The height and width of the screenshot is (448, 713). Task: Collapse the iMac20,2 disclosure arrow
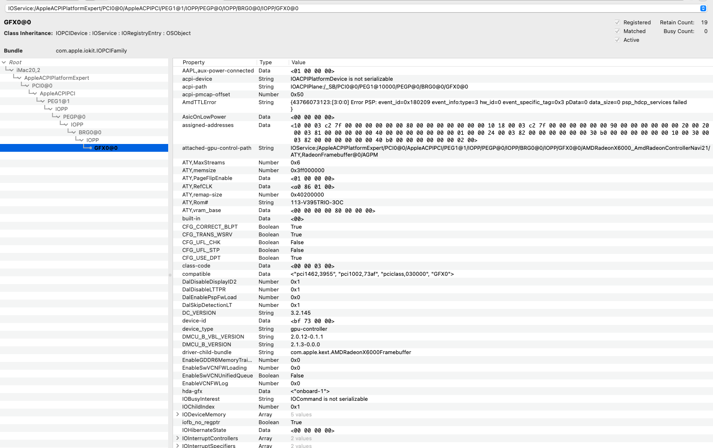point(12,70)
